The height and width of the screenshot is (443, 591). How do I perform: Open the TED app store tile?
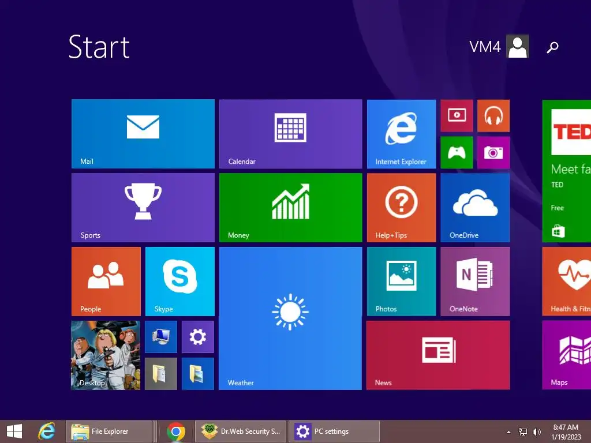pyautogui.click(x=567, y=171)
